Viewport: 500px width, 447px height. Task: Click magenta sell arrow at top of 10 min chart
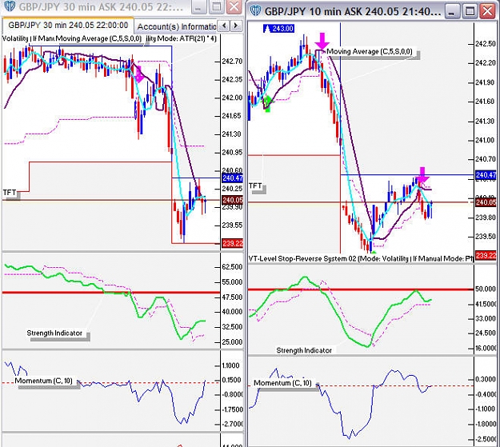click(322, 41)
